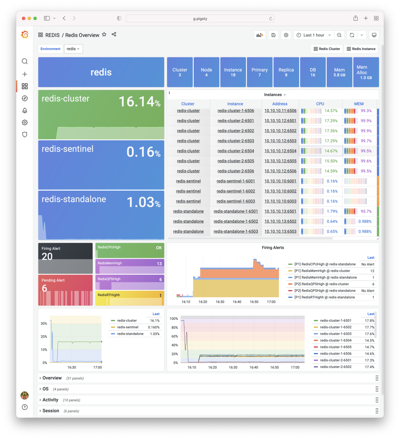This screenshot has height=439, width=400.
Task: Star the Redis Overview dashboard
Action: click(x=104, y=35)
